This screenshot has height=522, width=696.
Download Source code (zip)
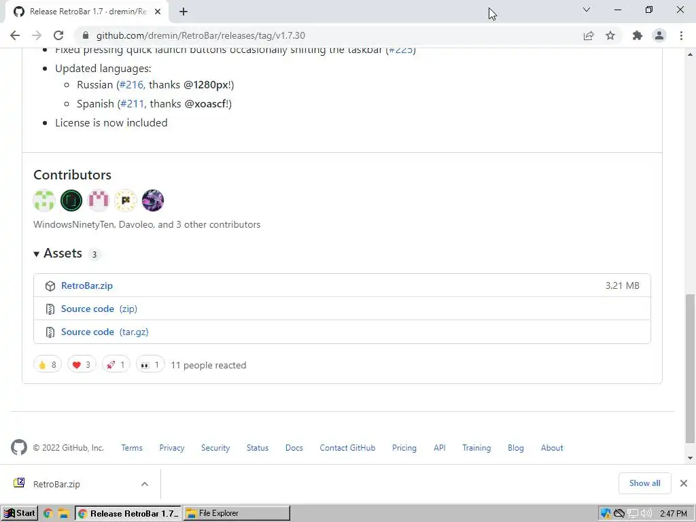(x=99, y=309)
